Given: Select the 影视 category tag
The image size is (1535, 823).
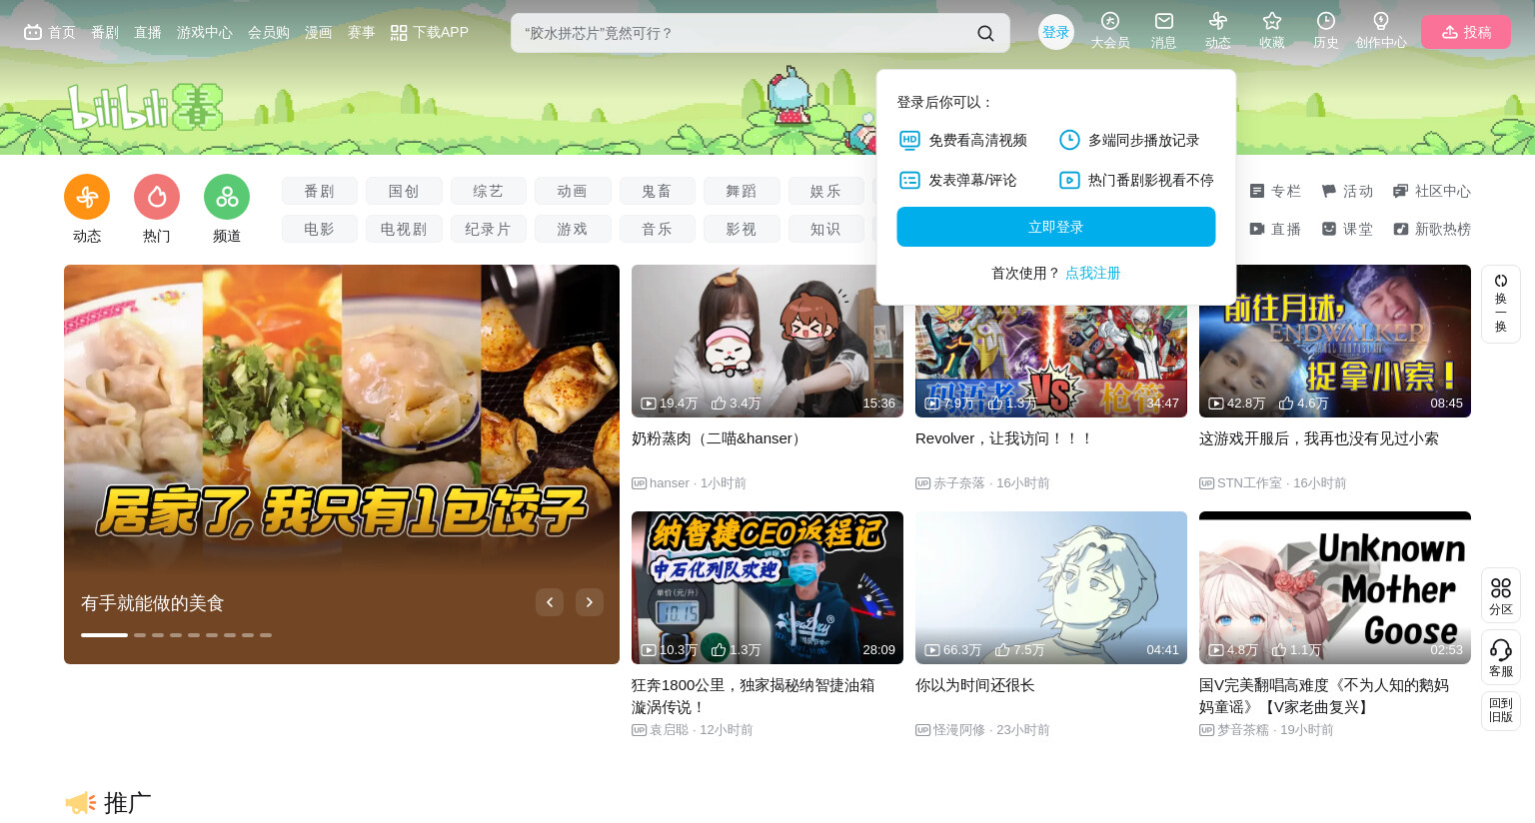Looking at the screenshot, I should pos(742,229).
